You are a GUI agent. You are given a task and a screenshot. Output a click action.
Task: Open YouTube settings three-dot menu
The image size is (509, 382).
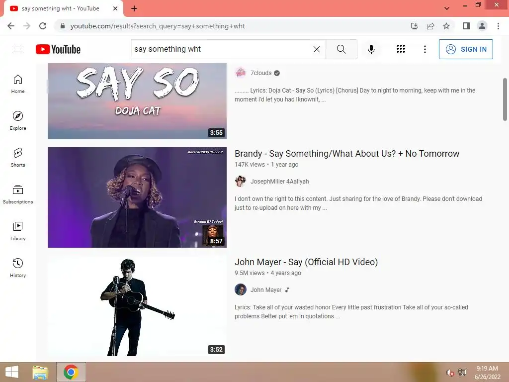[424, 49]
